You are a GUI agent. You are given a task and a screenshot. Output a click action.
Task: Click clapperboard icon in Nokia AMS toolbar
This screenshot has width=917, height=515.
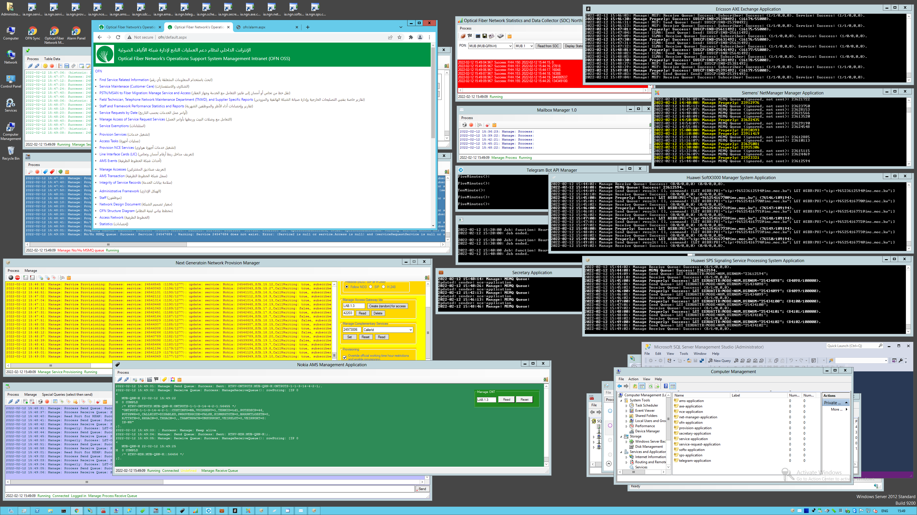[x=150, y=380]
